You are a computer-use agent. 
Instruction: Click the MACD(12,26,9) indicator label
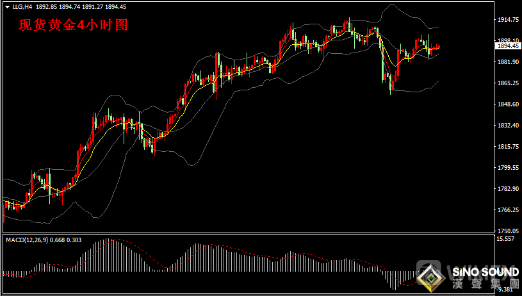point(29,240)
